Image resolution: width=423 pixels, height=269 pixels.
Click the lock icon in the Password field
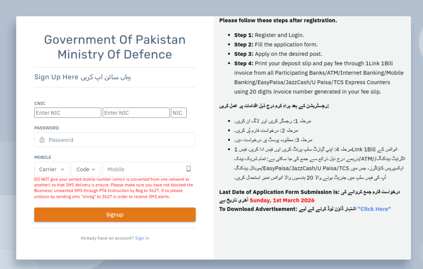tap(41, 140)
